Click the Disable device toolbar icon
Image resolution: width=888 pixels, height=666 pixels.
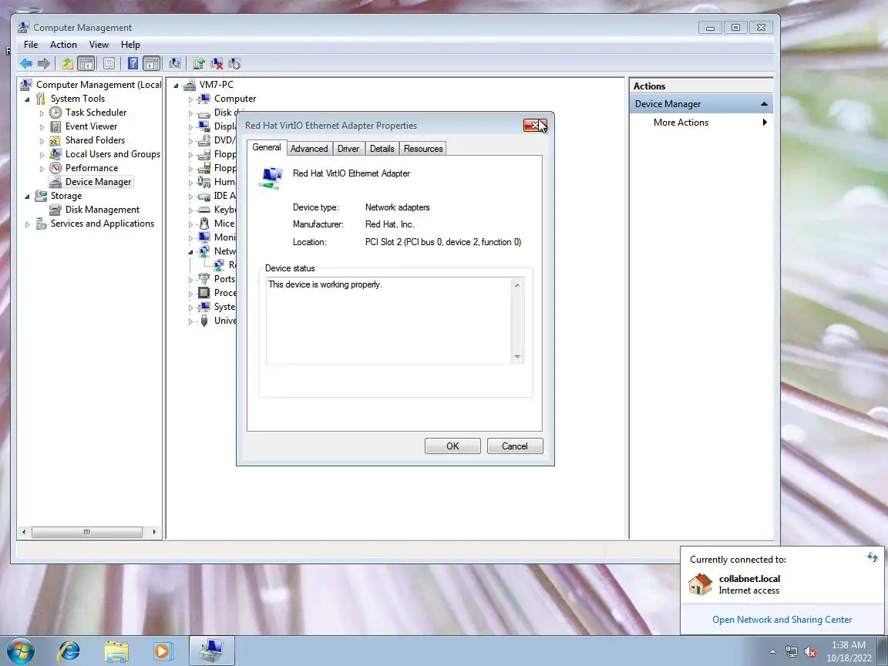(234, 63)
